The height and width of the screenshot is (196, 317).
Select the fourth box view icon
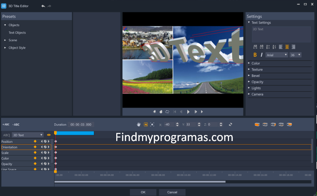281,124
